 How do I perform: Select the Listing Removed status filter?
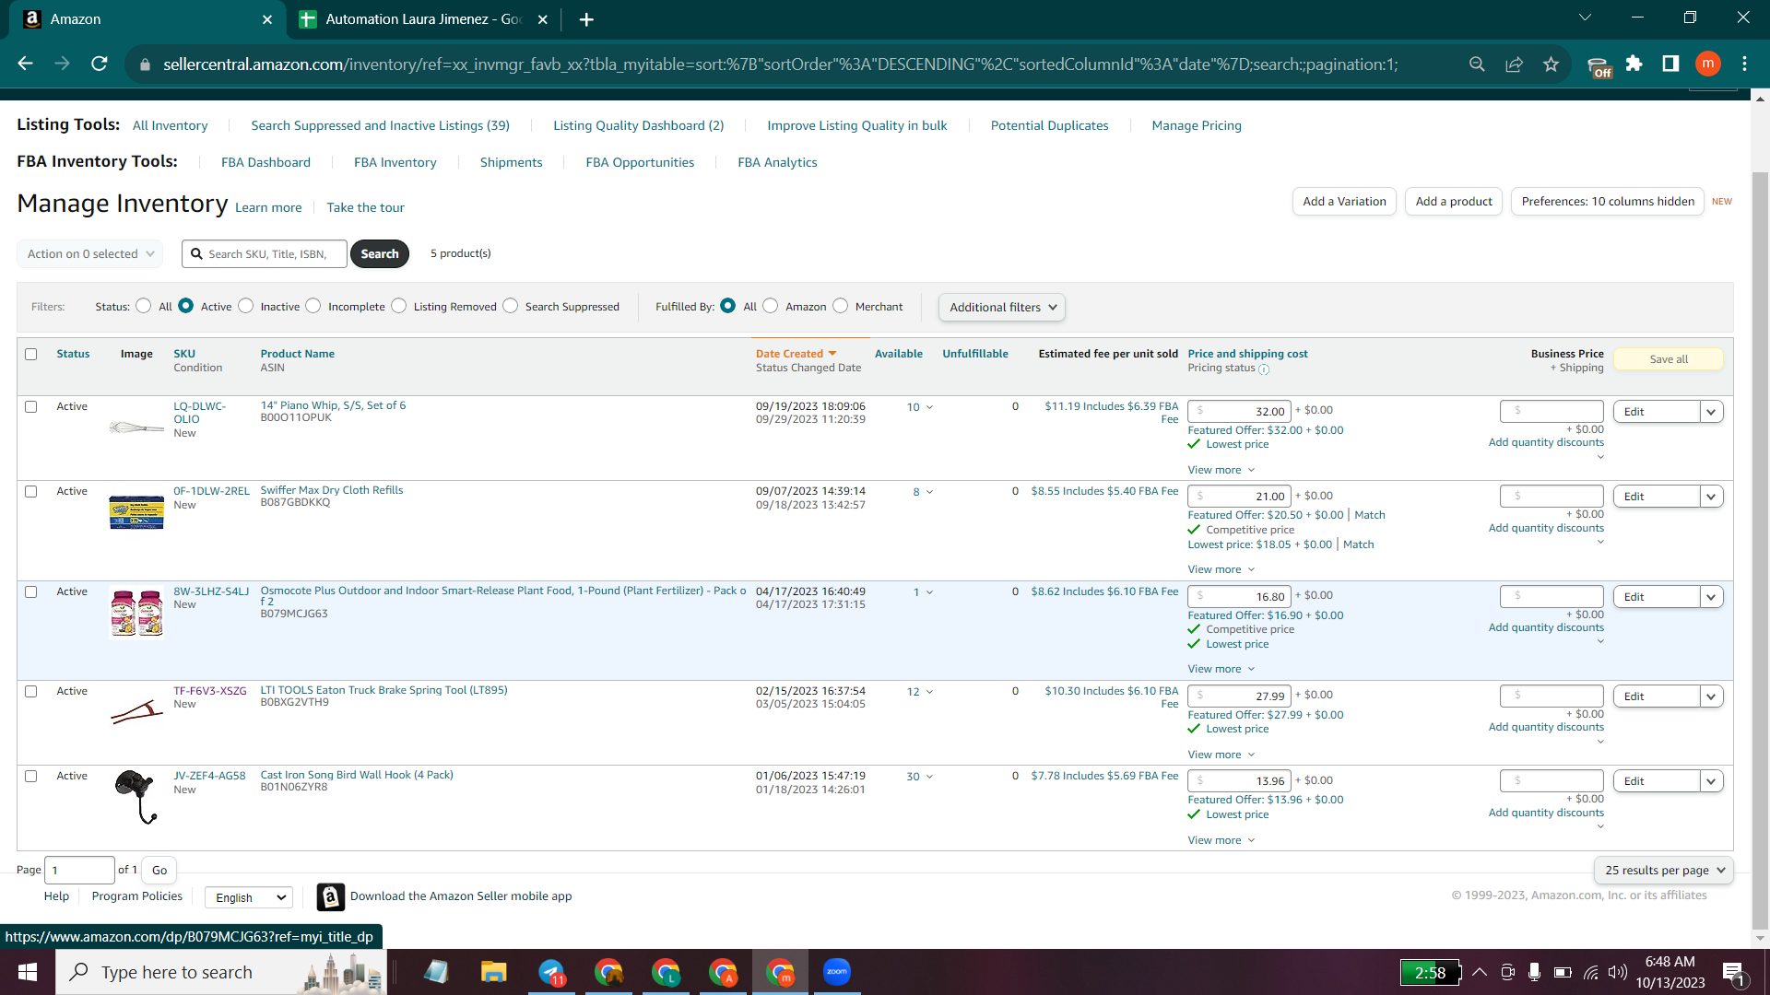tap(399, 306)
